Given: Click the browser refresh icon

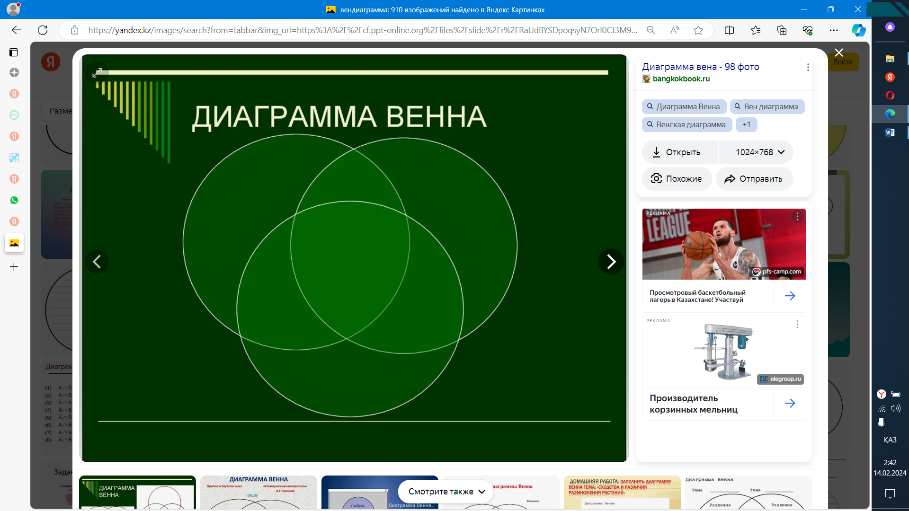Looking at the screenshot, I should pos(43,30).
